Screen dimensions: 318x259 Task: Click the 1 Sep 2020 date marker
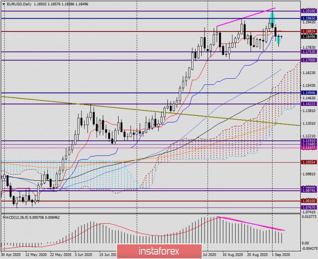281,255
